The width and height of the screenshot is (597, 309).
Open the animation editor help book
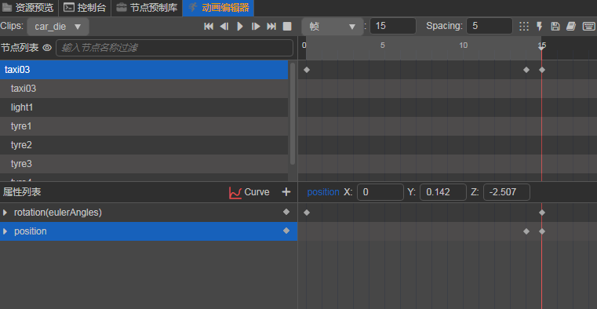(x=571, y=26)
